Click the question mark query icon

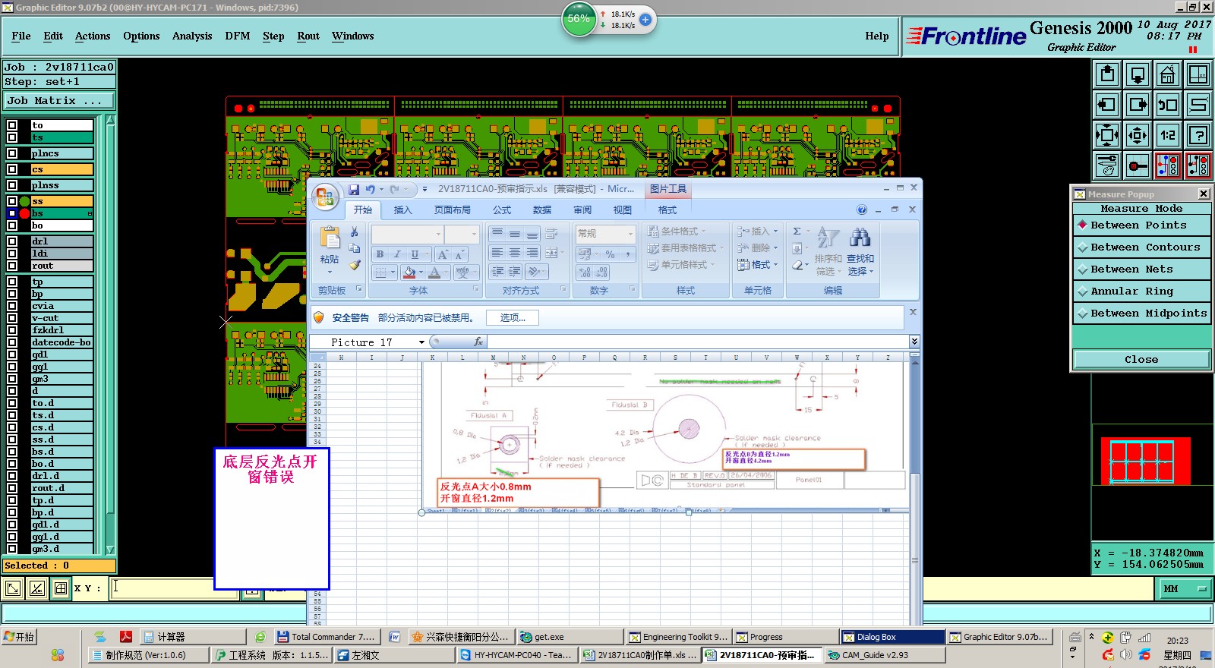coord(1198,135)
